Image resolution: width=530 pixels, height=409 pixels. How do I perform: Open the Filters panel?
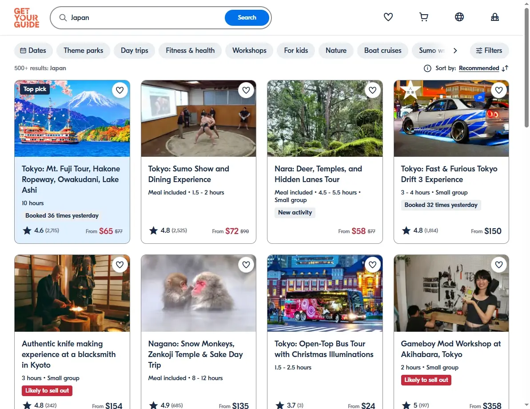tap(489, 51)
